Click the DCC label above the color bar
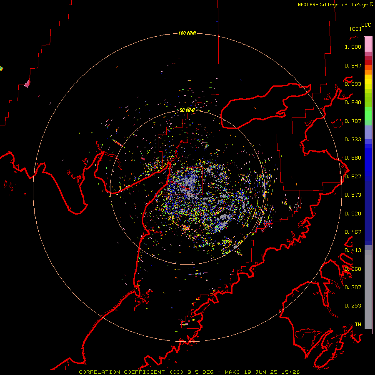 pos(366,25)
